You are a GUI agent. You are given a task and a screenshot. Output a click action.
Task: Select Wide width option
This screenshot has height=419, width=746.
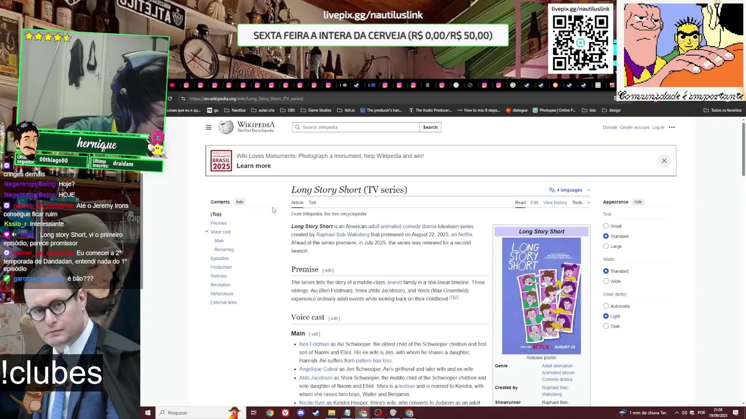(x=606, y=281)
